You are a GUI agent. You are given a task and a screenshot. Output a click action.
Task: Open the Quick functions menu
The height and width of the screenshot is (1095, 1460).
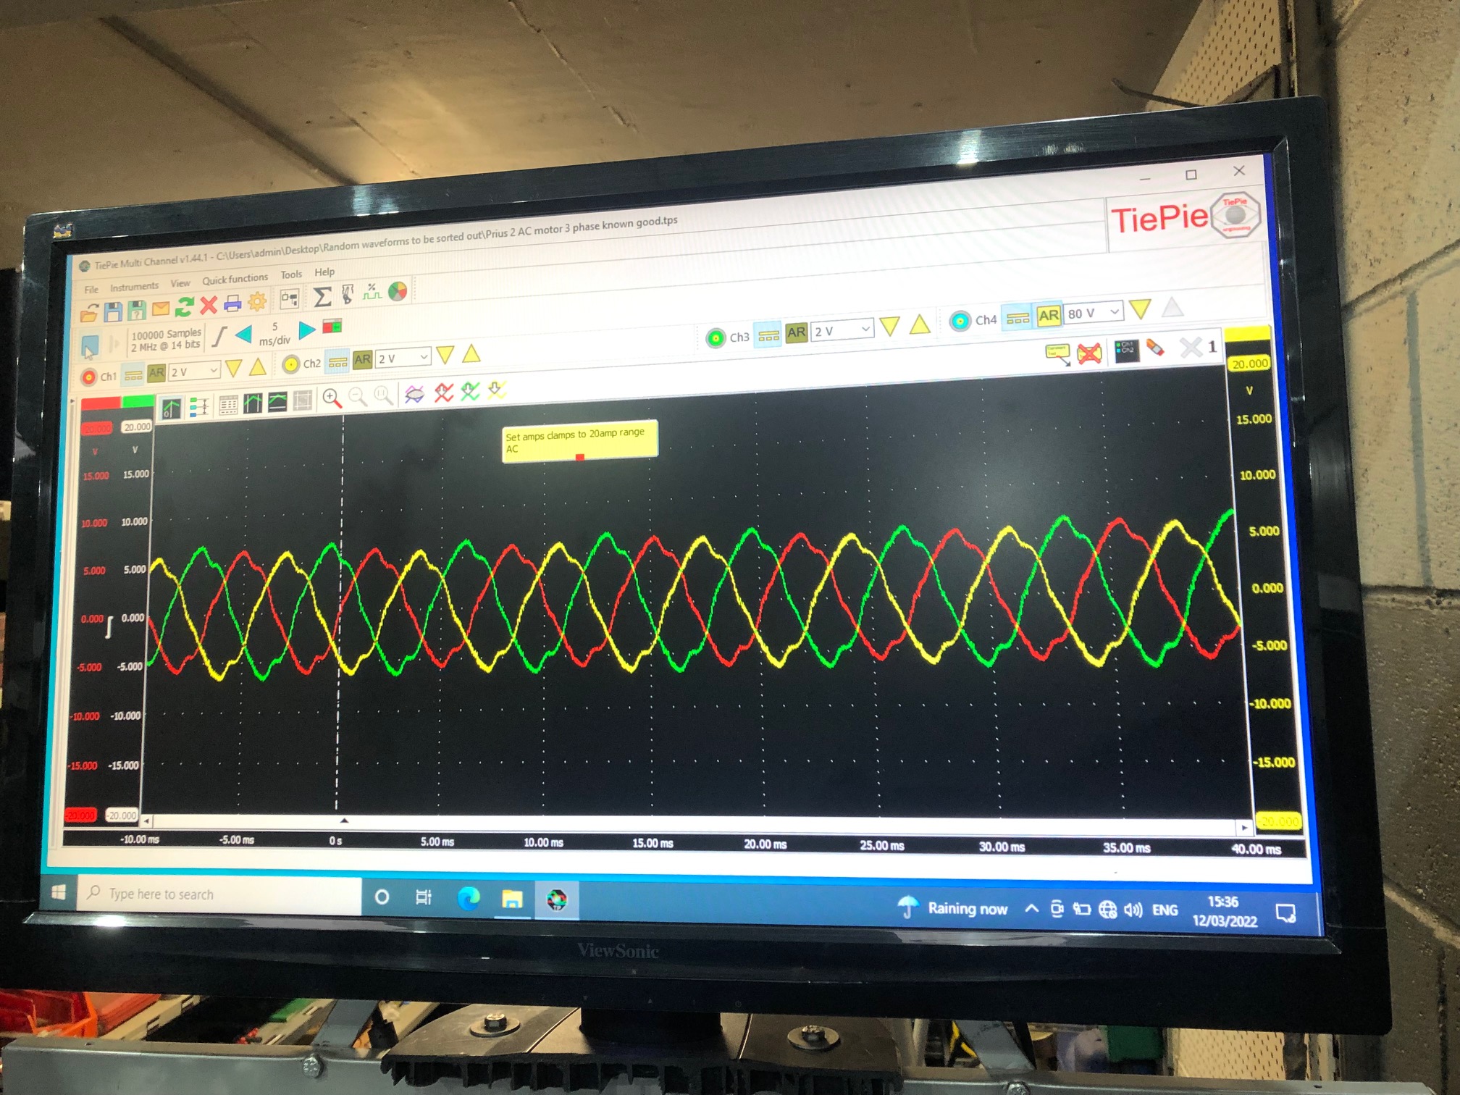coord(235,280)
